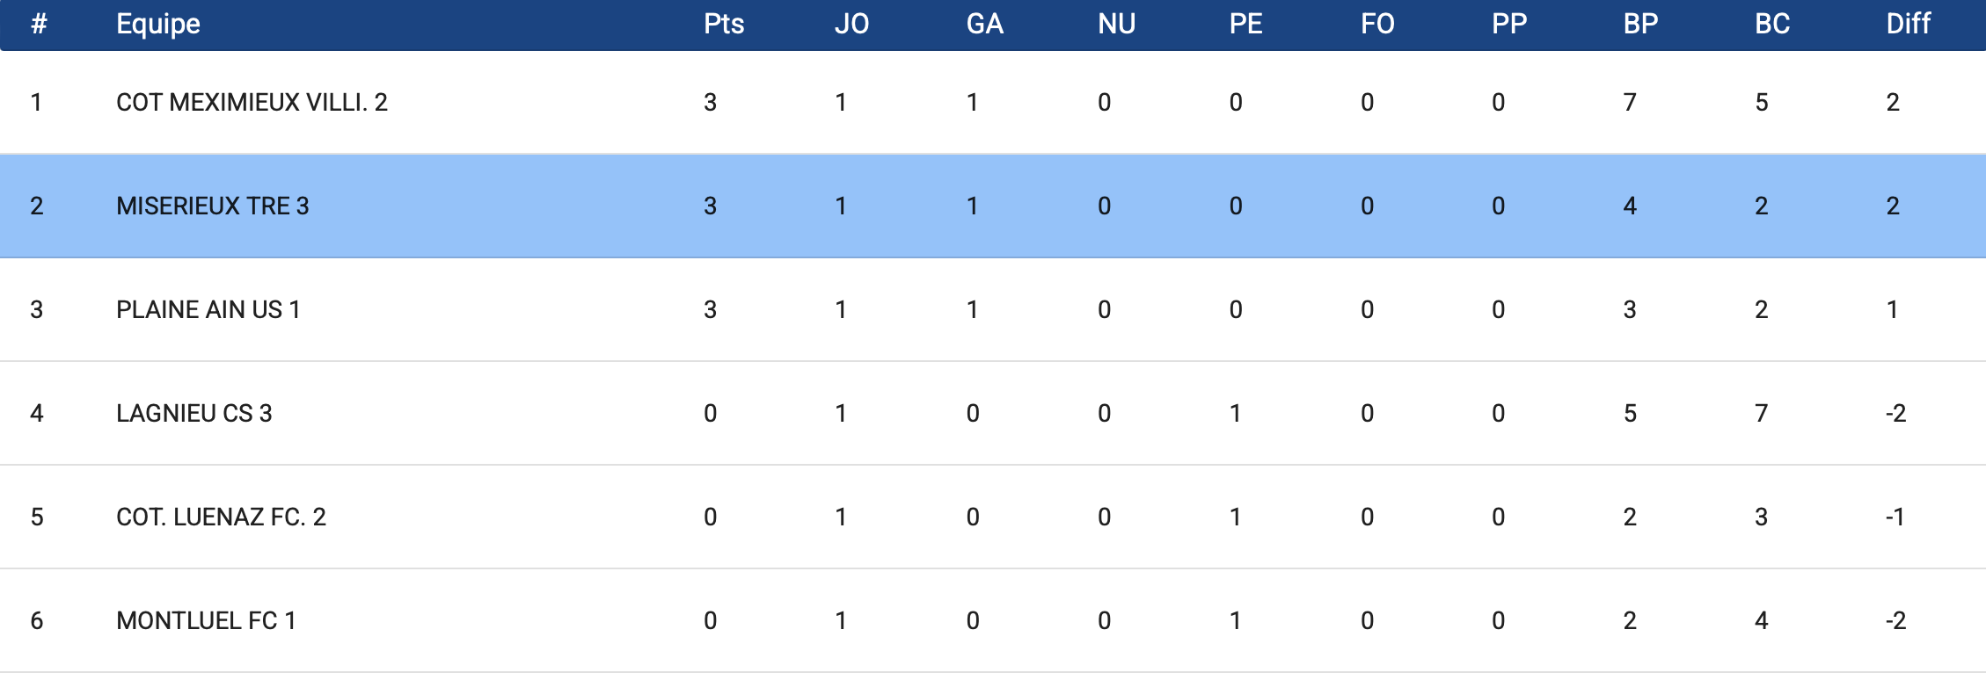Click the BC column header

pos(1772,24)
